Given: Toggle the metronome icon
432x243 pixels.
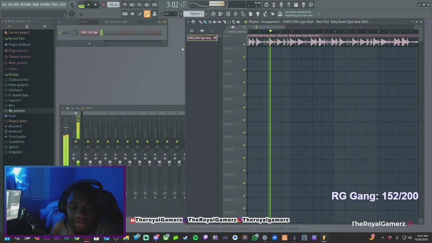Looking at the screenshot, I should coord(125,5).
